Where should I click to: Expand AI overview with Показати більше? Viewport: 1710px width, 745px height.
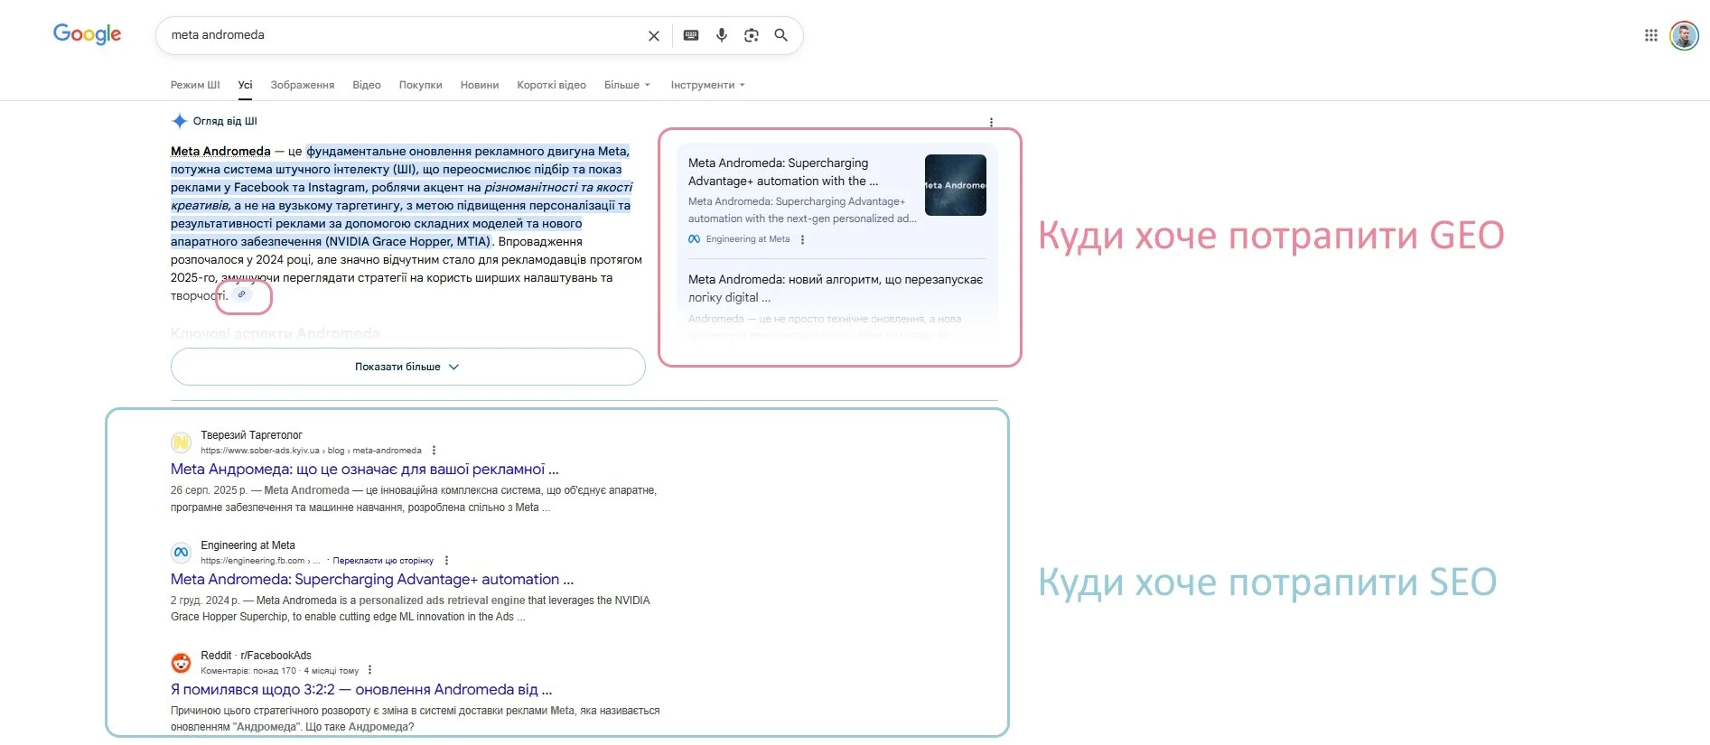(x=407, y=367)
